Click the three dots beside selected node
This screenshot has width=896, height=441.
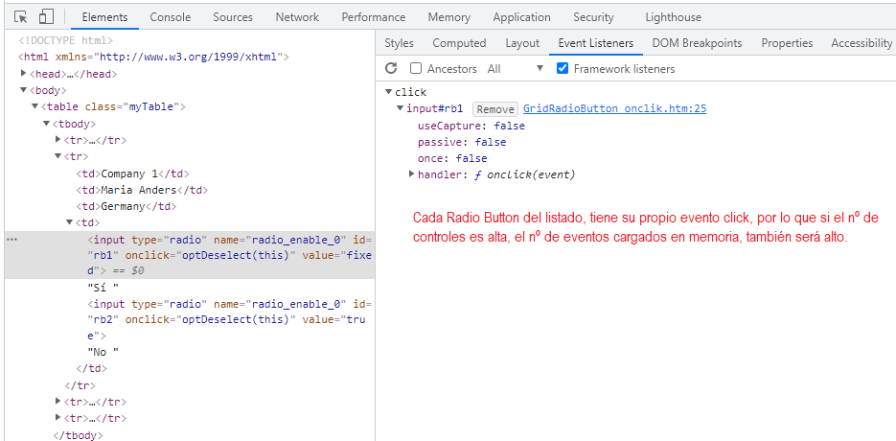pos(11,240)
